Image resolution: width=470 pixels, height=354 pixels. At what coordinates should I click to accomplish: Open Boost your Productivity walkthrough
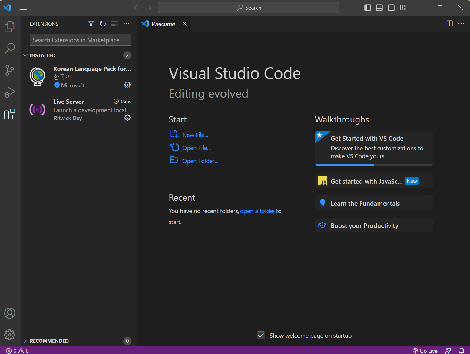point(374,225)
